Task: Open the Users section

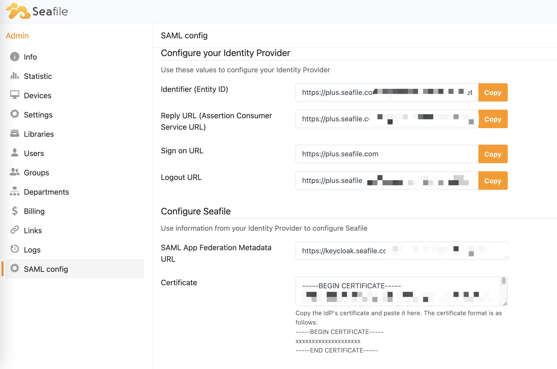Action: pyautogui.click(x=75, y=153)
